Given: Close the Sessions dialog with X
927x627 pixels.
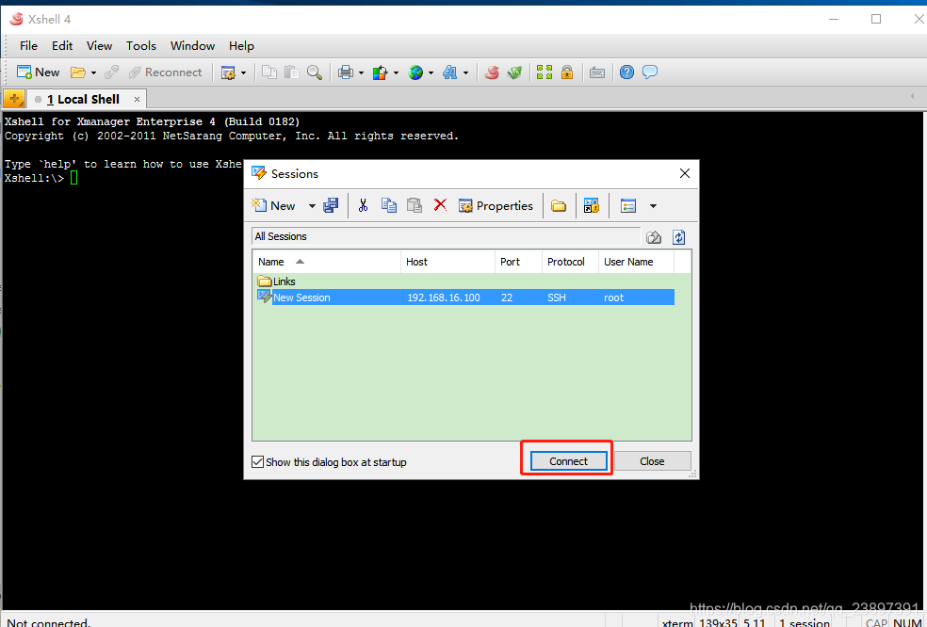Looking at the screenshot, I should pos(685,173).
